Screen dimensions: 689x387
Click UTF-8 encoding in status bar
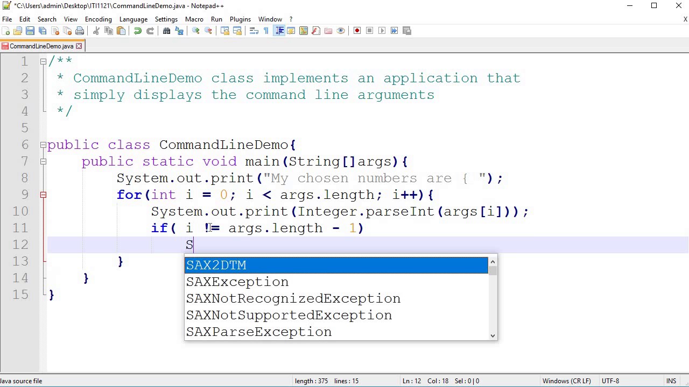tap(610, 381)
